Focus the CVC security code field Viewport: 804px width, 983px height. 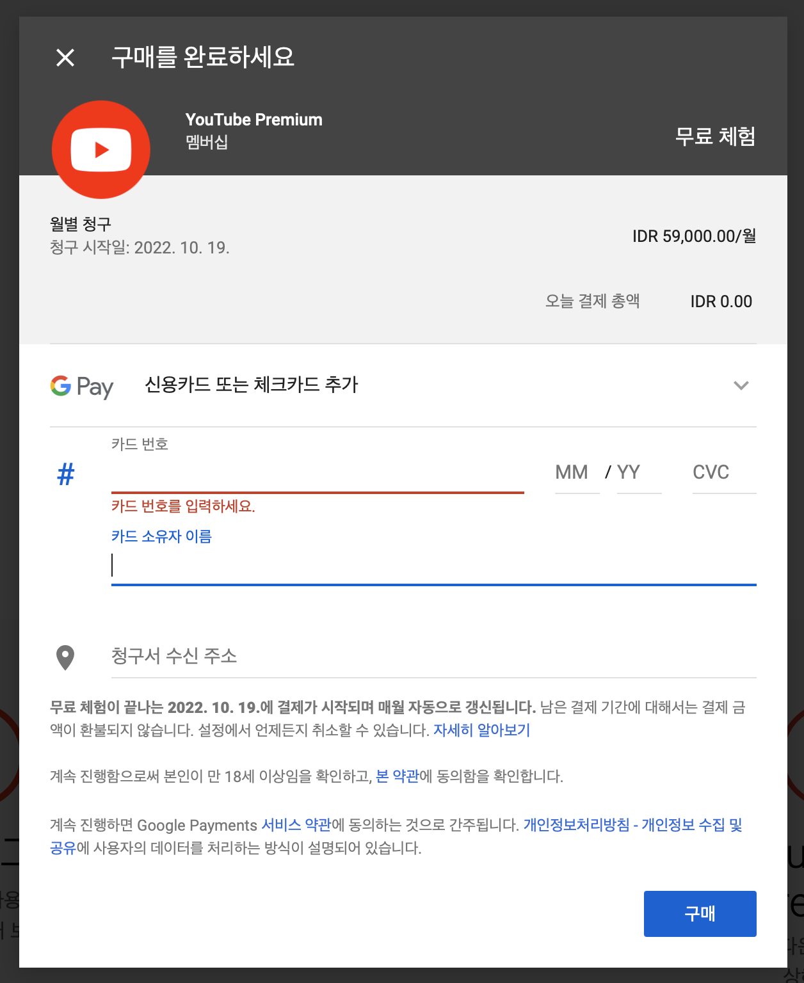(724, 473)
